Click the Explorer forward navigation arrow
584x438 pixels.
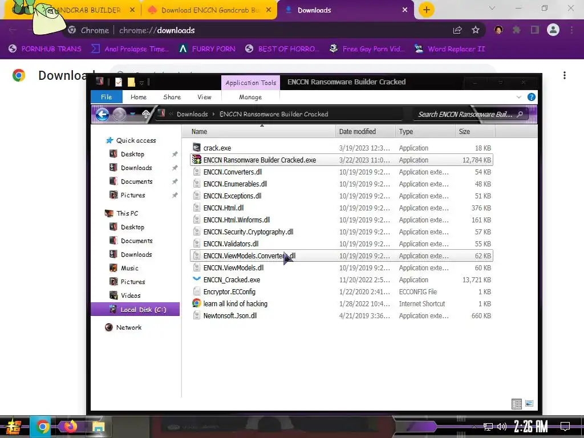pos(119,114)
